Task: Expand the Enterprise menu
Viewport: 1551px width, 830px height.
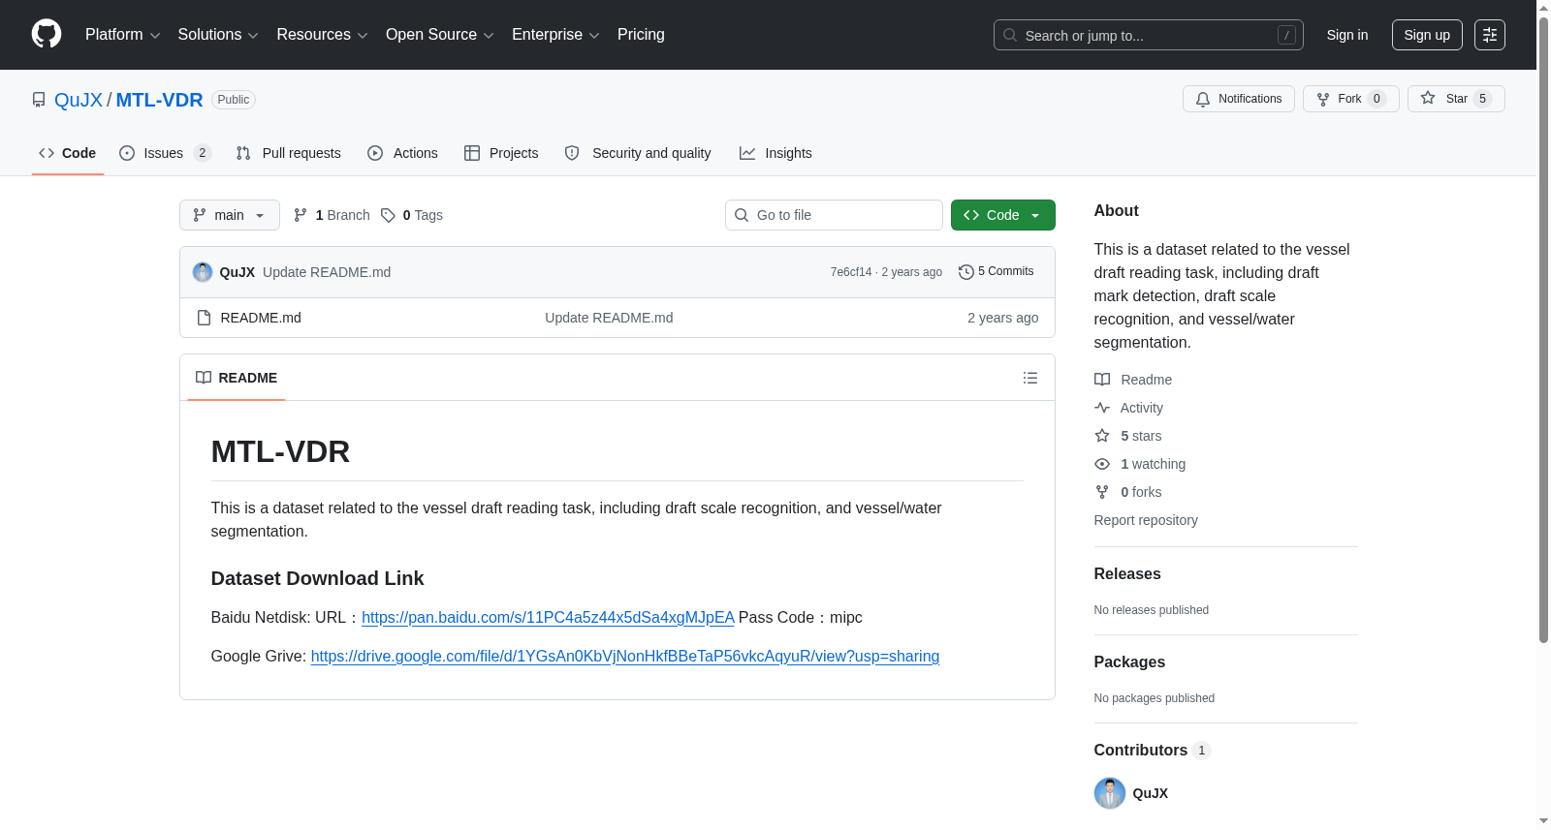Action: pyautogui.click(x=555, y=35)
